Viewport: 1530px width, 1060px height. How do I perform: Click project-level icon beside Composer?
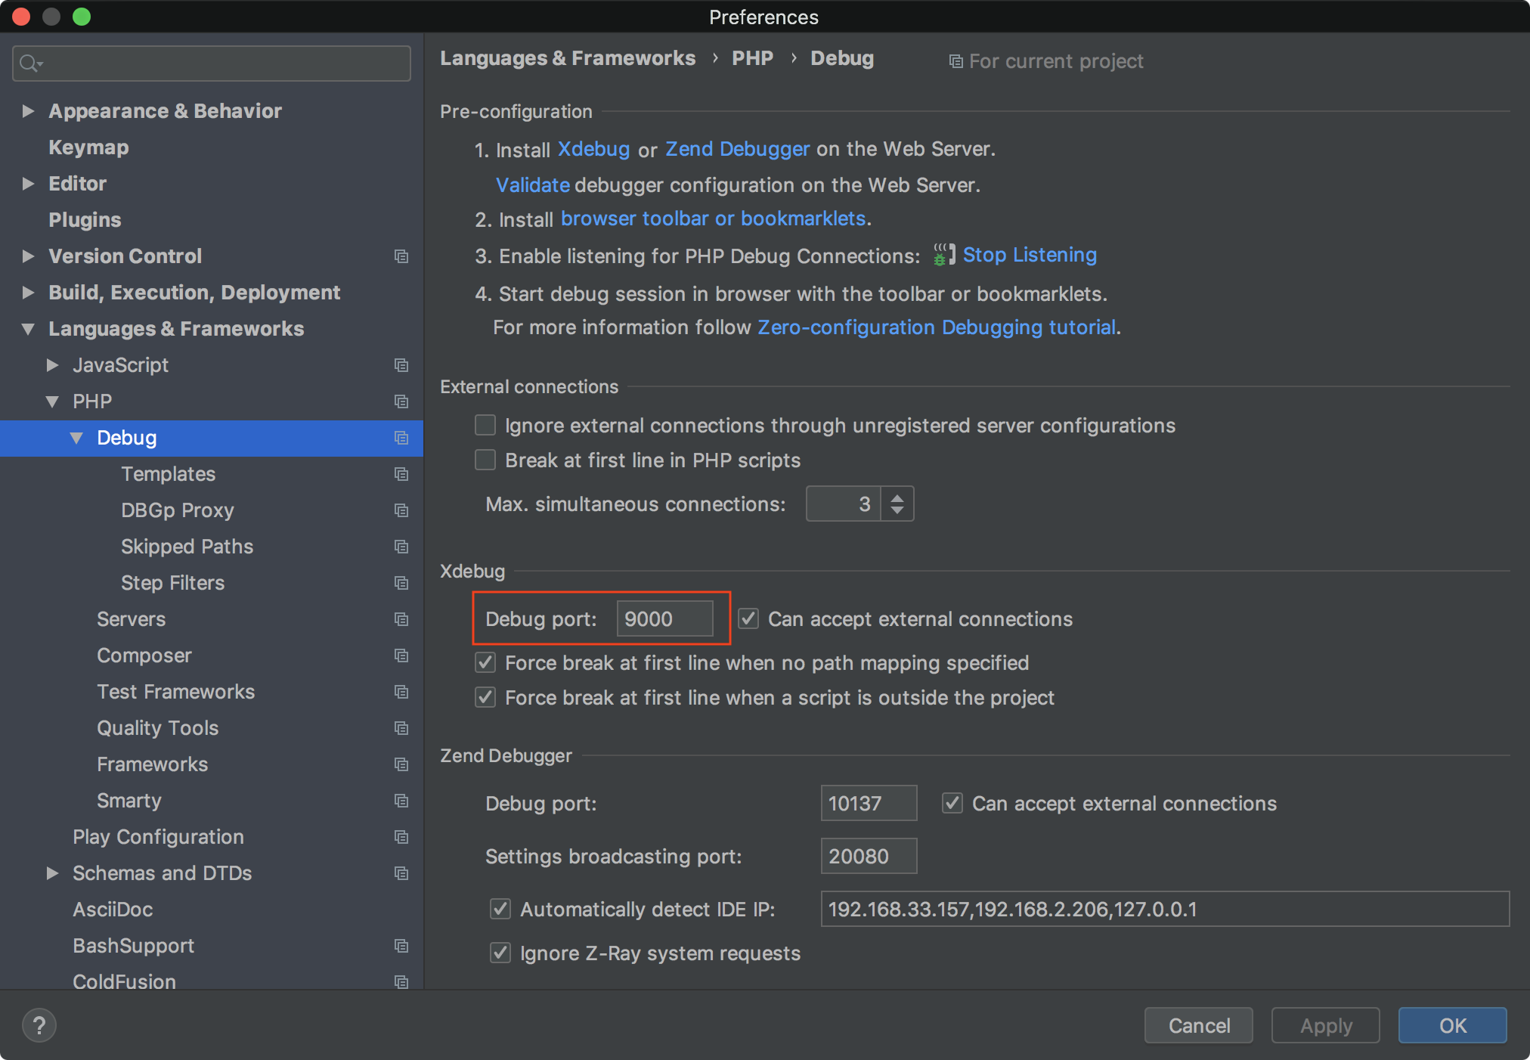click(401, 656)
